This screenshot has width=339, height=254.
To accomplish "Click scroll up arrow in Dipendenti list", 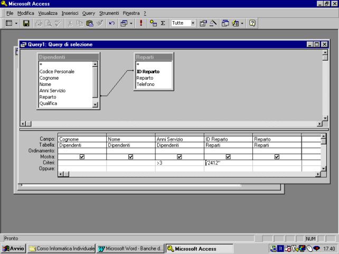I will click(x=95, y=64).
